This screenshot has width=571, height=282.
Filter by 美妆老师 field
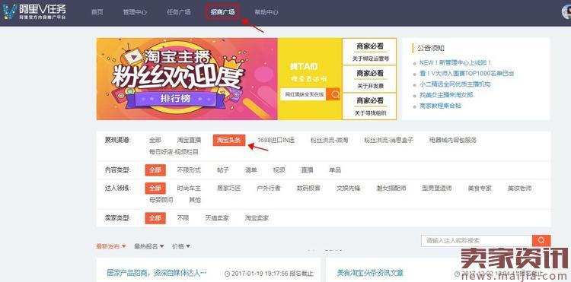520,189
